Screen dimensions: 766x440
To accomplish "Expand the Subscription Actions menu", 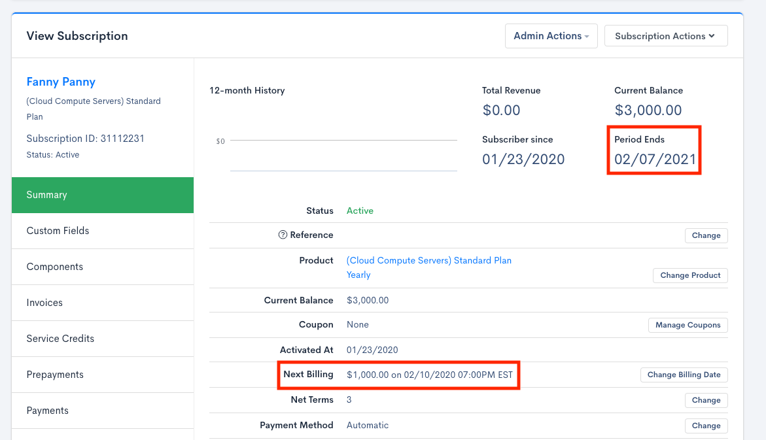I will tap(665, 36).
